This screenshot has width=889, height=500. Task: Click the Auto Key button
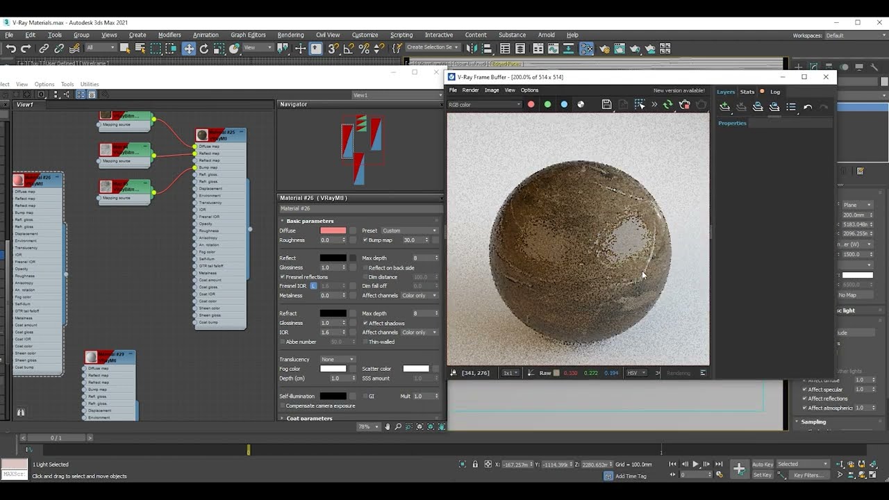[763, 464]
